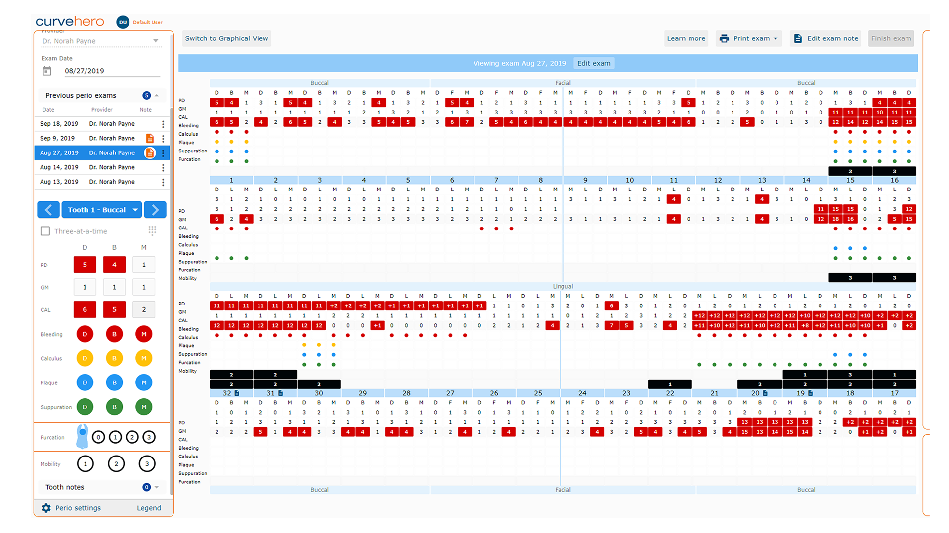The height and width of the screenshot is (533, 949).
Task: Click the CAL B value 5 box
Action: 115,309
